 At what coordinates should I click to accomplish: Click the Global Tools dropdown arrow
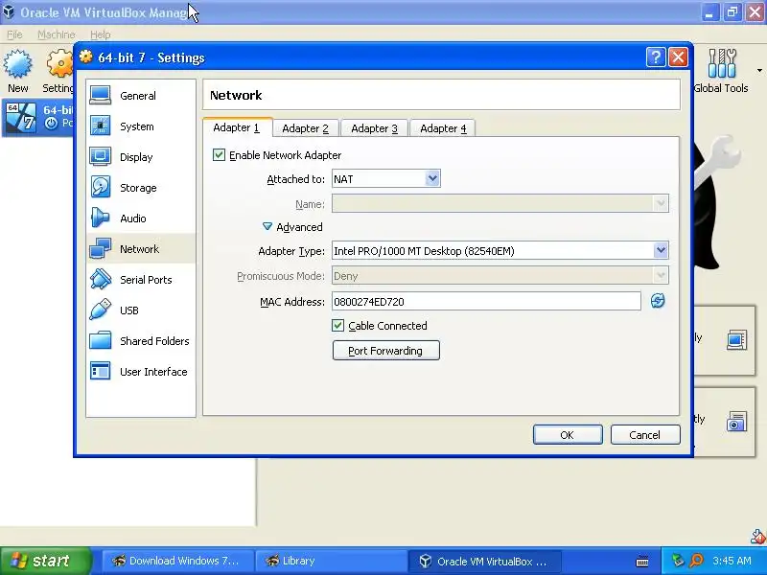[759, 71]
